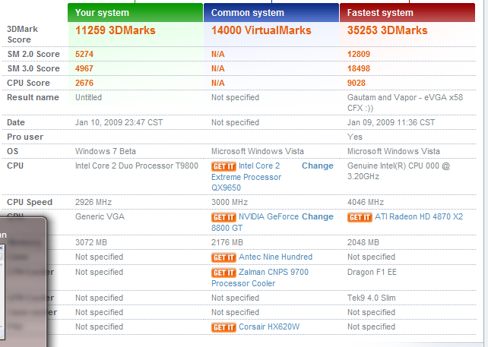Image resolution: width=488 pixels, height=347 pixels.
Task: Click memory value 3072 MB
Action: pyautogui.click(x=91, y=242)
